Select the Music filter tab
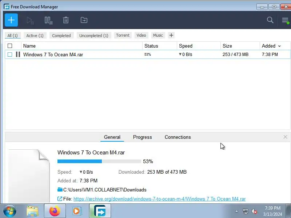This screenshot has width=291, height=218. point(158,35)
